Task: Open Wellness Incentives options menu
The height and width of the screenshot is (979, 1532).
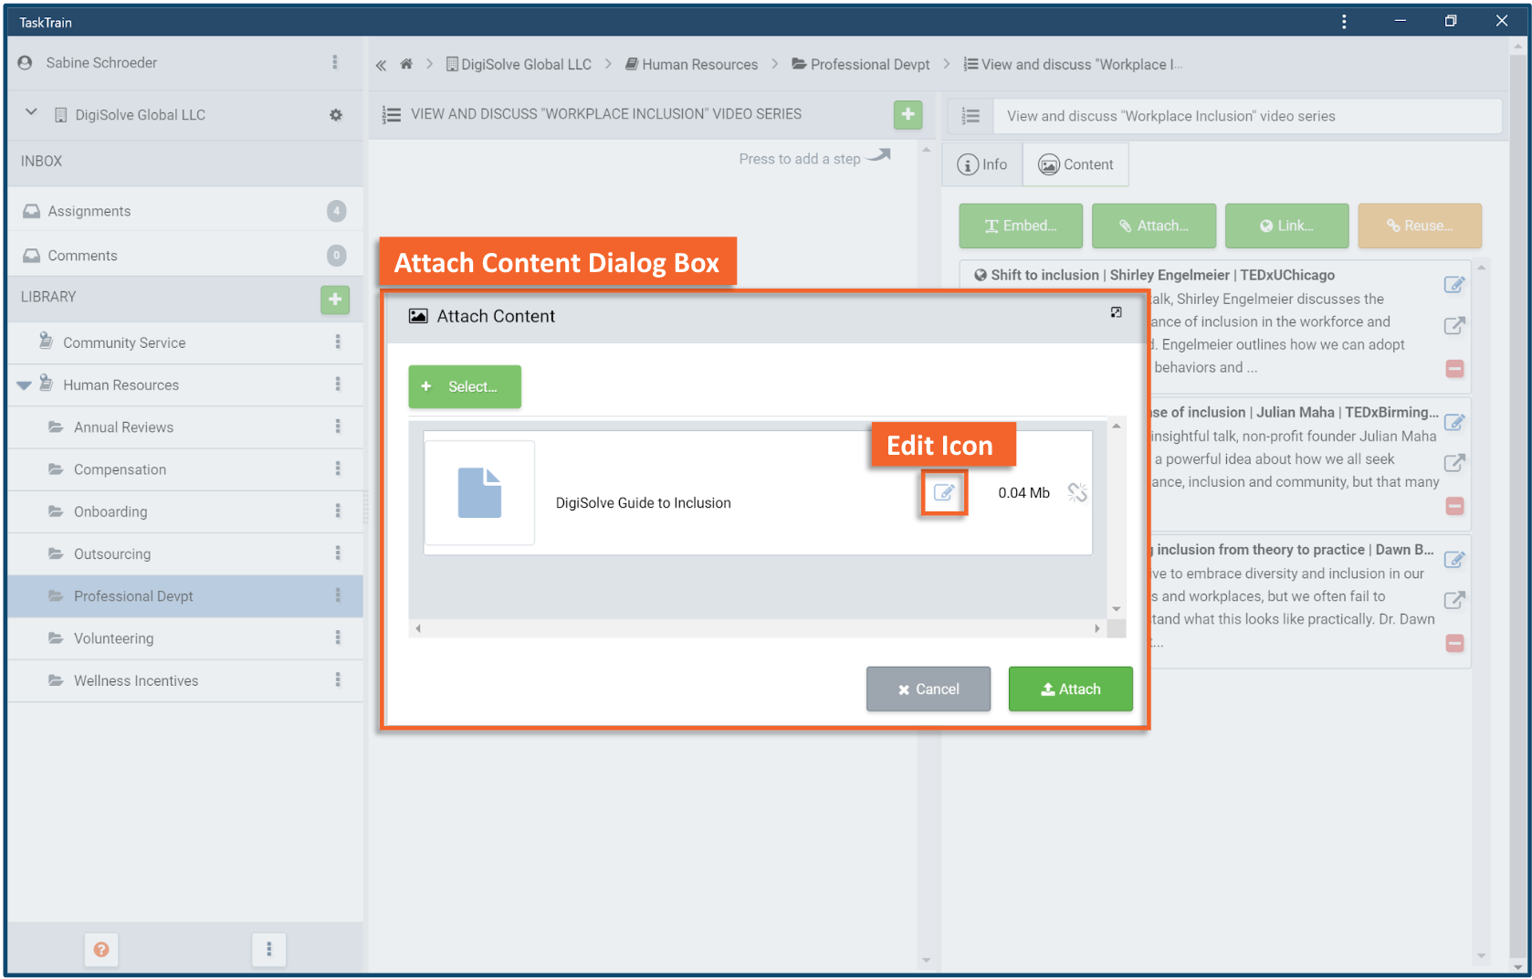Action: coord(338,679)
